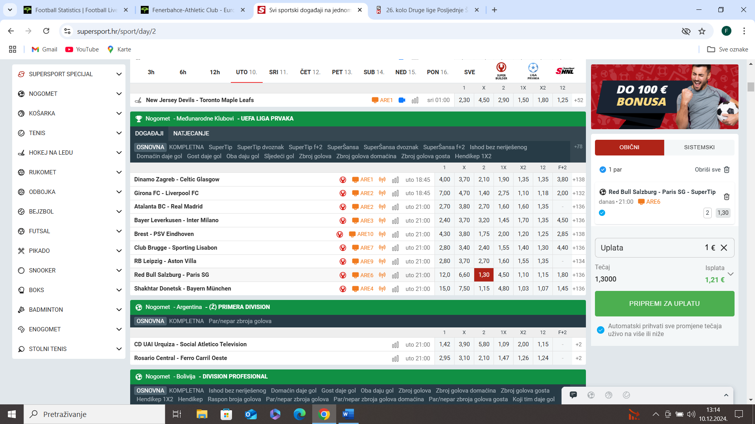
Task: Click video stream icon for New Jersey Devils
Action: coord(401,100)
